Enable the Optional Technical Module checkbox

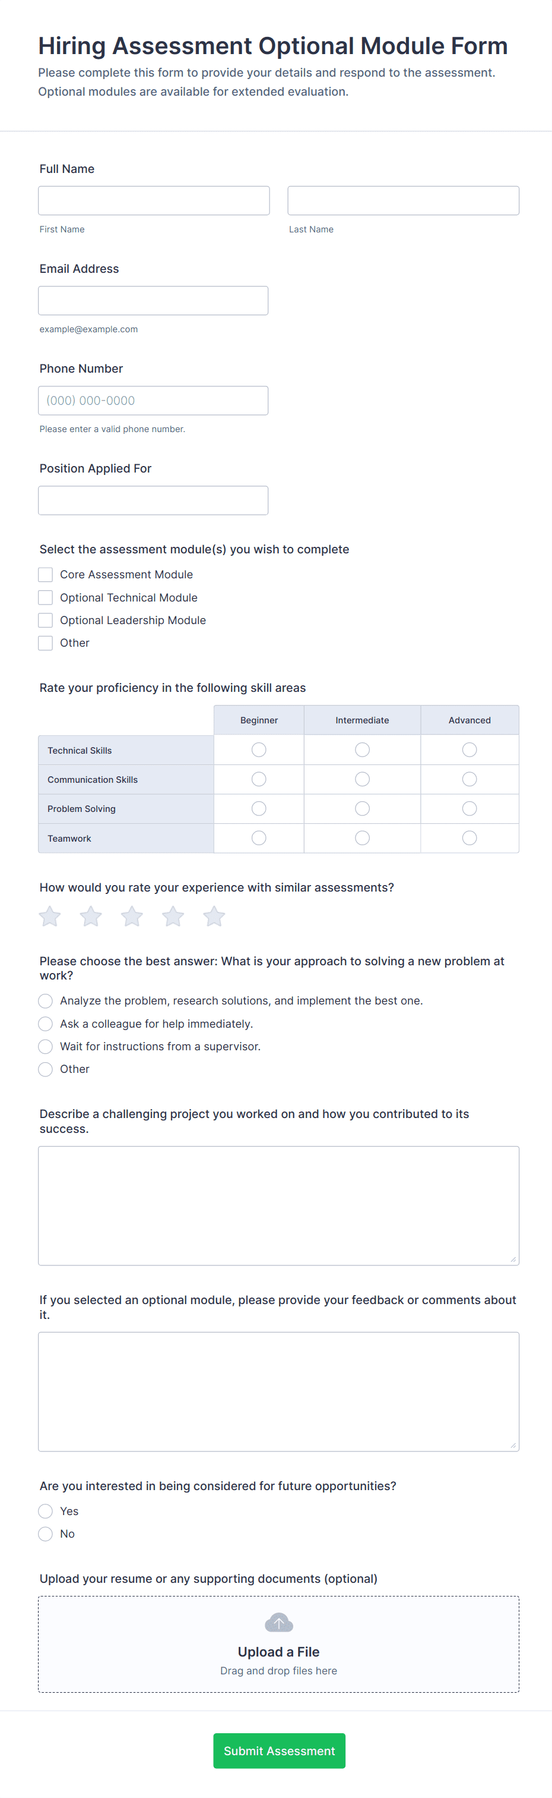pos(45,597)
